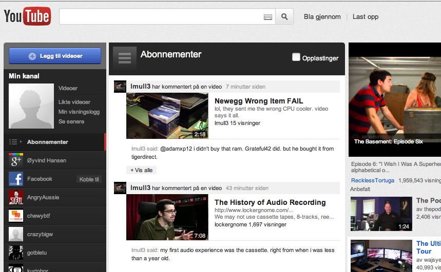Click the "lmull3 15 visninger" text
The height and width of the screenshot is (272, 441).
coord(237,123)
